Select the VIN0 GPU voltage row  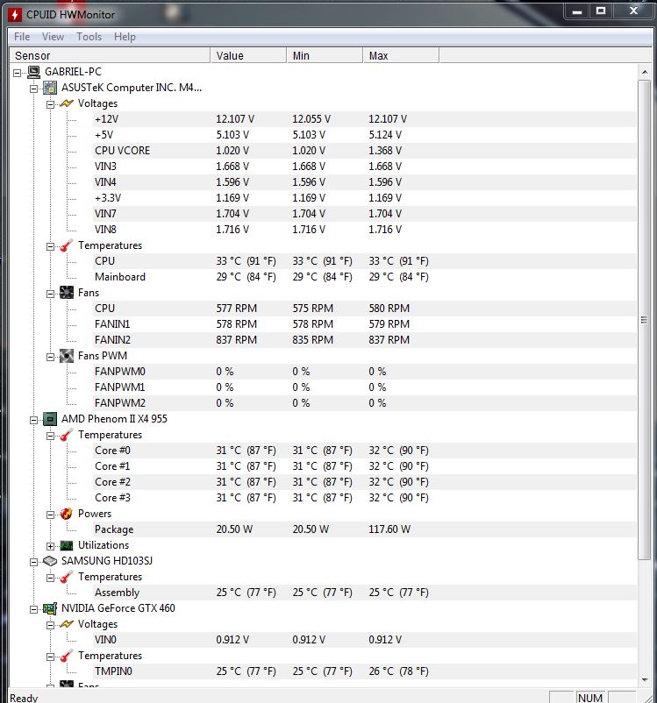(x=364, y=640)
